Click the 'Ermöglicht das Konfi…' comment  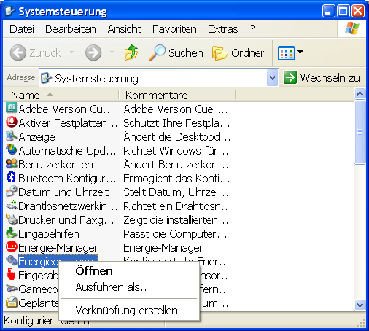tap(176, 179)
